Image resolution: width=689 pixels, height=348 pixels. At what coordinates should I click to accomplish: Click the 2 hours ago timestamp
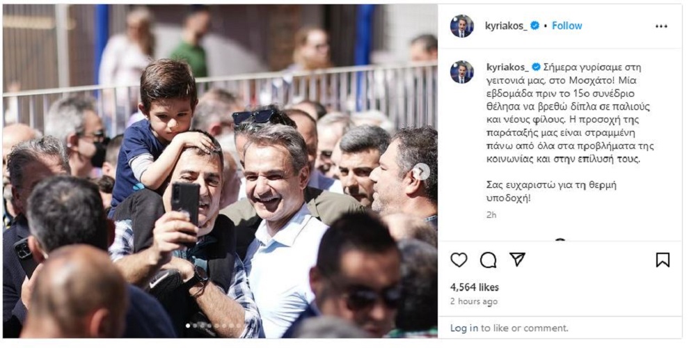pos(474,301)
